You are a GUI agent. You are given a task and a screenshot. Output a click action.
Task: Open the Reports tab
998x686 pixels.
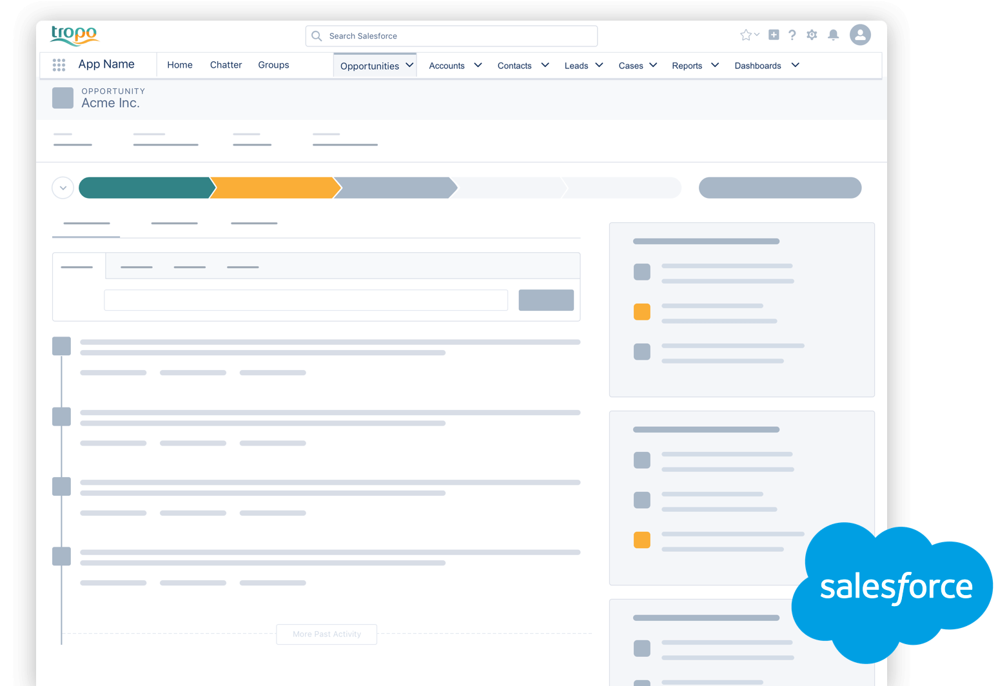pyautogui.click(x=687, y=66)
